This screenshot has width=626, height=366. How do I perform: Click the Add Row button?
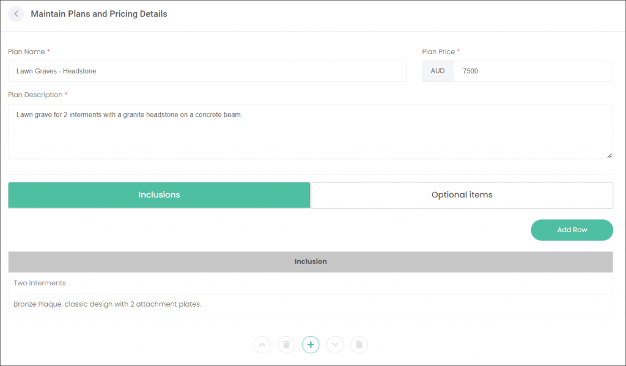(572, 230)
